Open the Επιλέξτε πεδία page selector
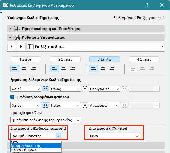 (95, 47)
